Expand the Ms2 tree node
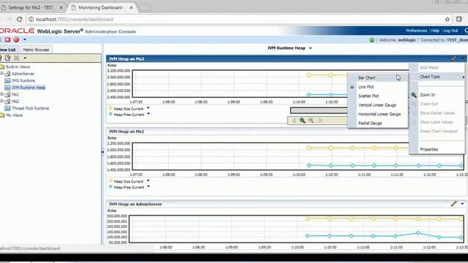 (1, 101)
